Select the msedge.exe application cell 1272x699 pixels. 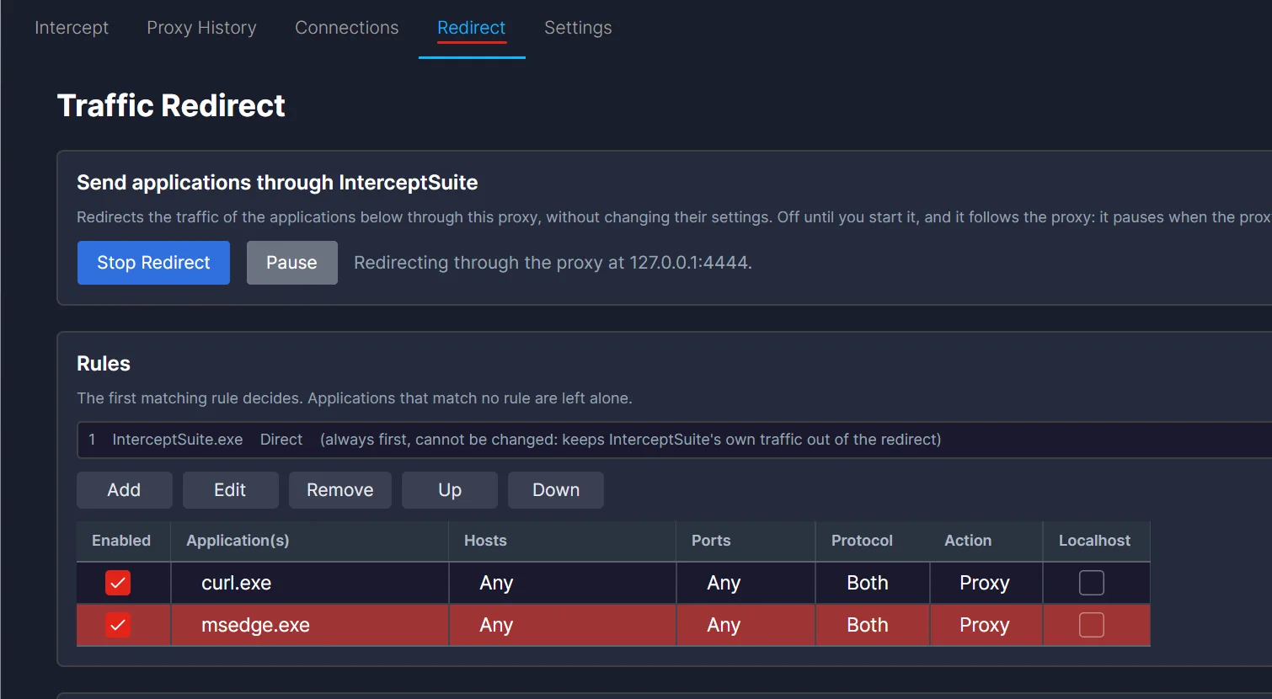(x=310, y=625)
